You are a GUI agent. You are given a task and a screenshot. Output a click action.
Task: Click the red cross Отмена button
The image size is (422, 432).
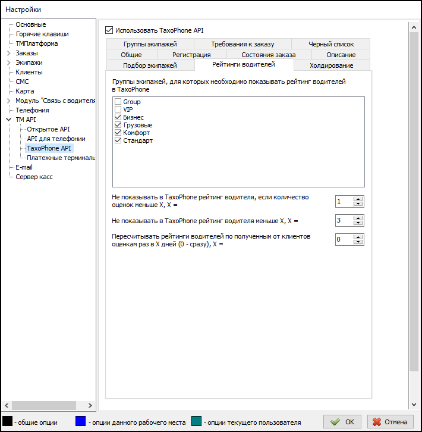(x=390, y=422)
